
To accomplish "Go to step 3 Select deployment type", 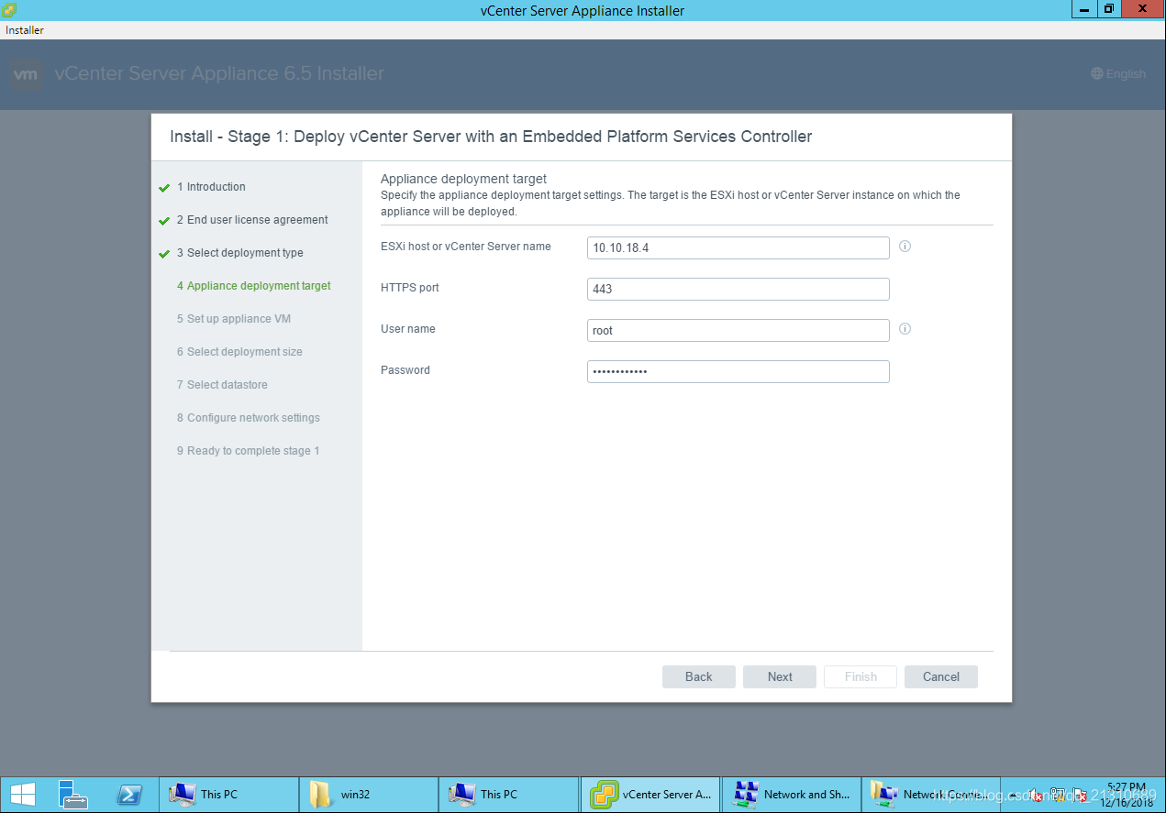I will [239, 253].
